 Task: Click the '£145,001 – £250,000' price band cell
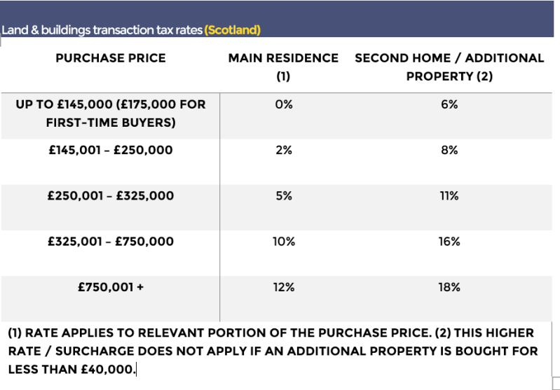(111, 150)
